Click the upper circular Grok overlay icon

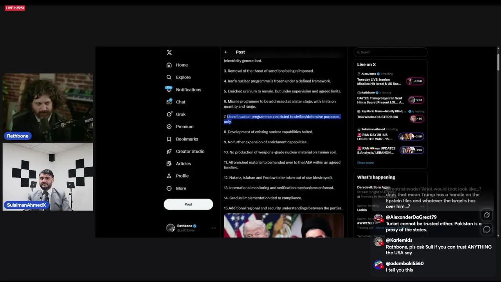(487, 215)
